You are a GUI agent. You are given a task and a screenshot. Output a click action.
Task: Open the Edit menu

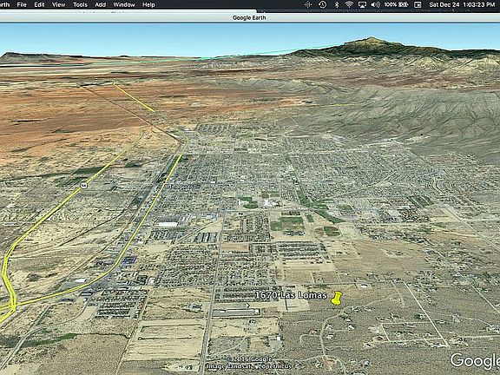click(39, 4)
